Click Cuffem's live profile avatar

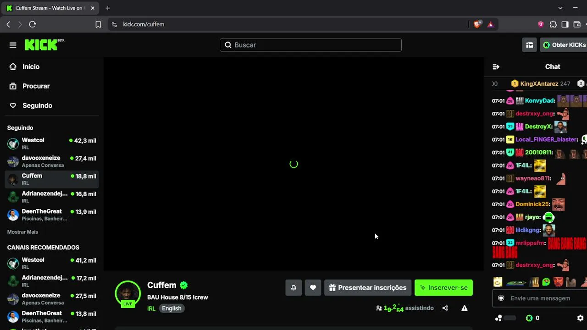click(x=127, y=294)
